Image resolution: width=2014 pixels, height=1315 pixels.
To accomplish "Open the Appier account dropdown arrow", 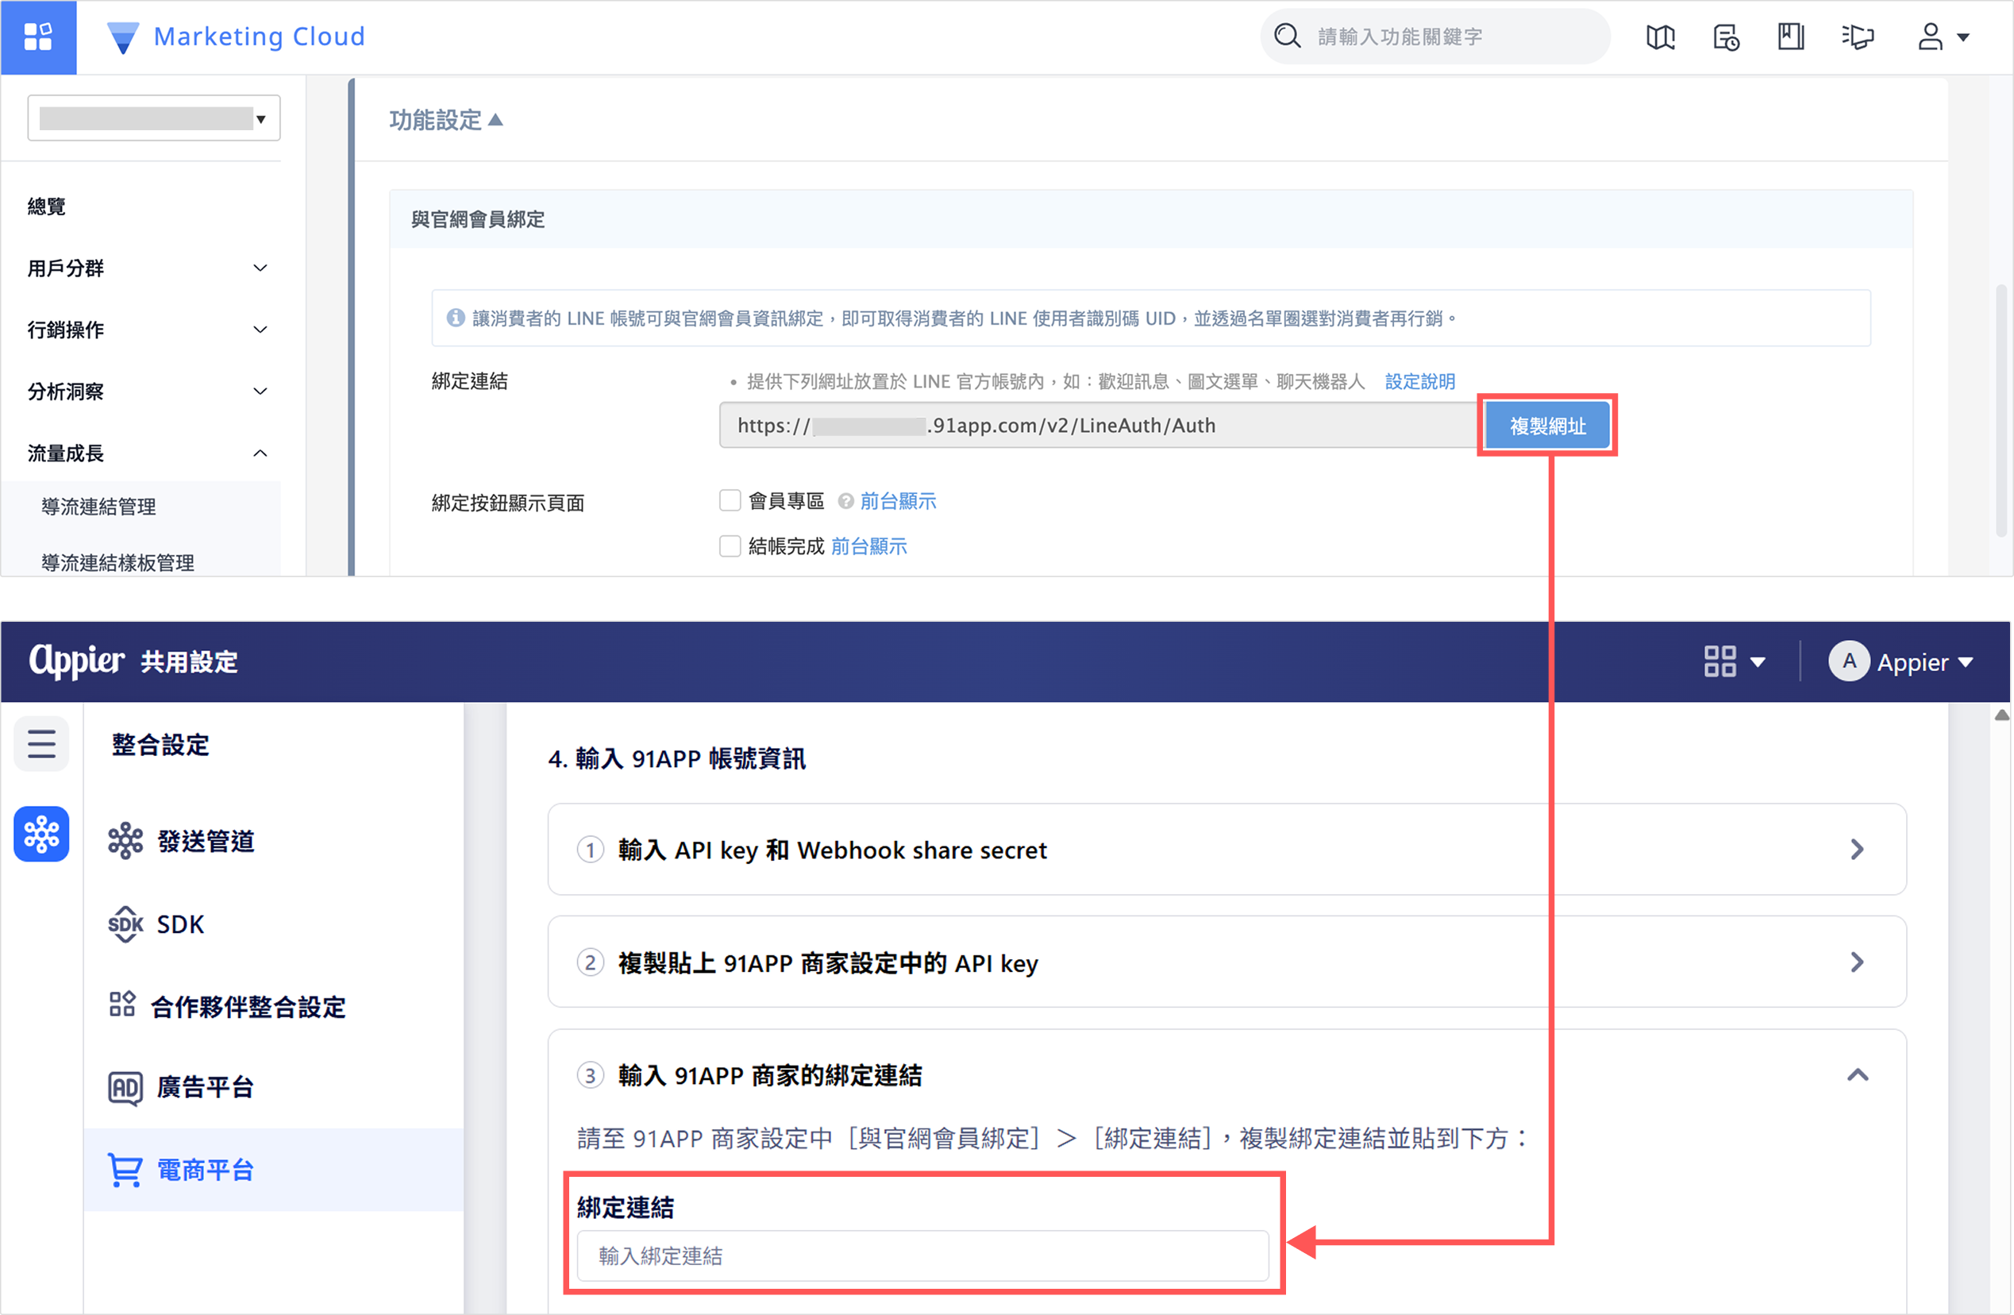I will click(1966, 661).
